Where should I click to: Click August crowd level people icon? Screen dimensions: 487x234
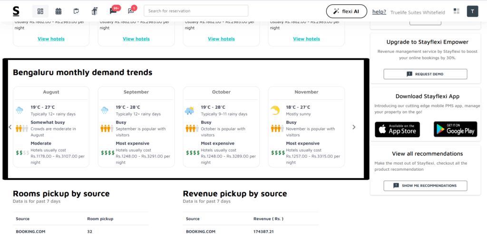[x=22, y=128]
